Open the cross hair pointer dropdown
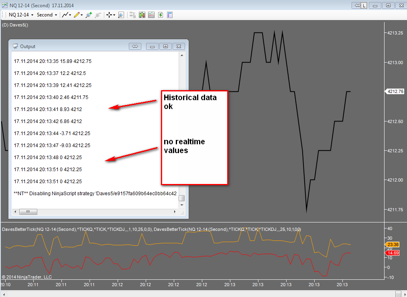The image size is (407, 297). coord(110,15)
